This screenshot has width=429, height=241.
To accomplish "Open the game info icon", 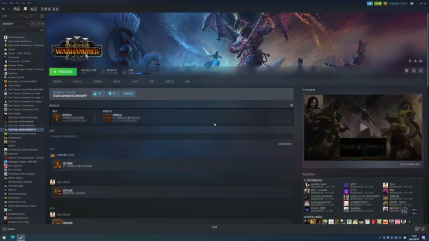I will tap(413, 71).
